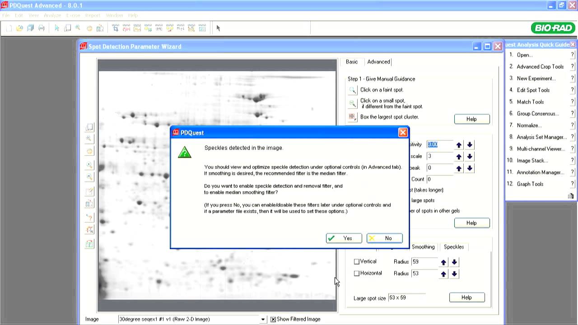
Task: Click the Print icon in main toolbar
Action: 42,28
